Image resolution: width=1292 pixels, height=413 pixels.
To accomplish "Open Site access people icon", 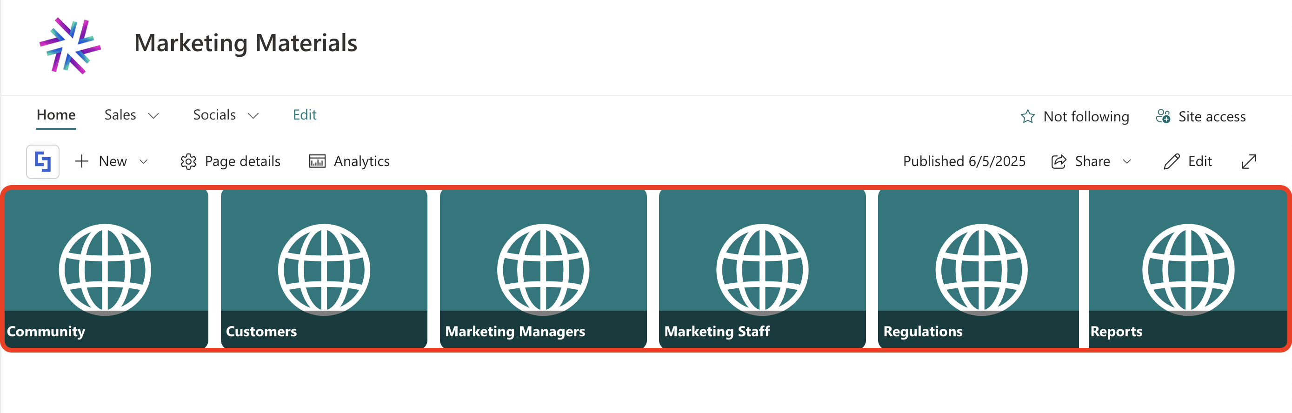I will pos(1163,116).
